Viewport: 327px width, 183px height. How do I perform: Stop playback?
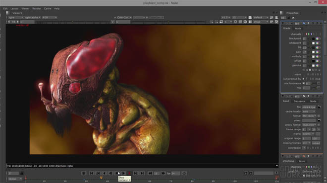click(117, 173)
